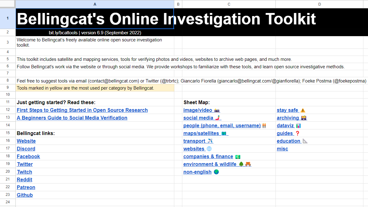Open the Reddit link

pyautogui.click(x=25, y=180)
